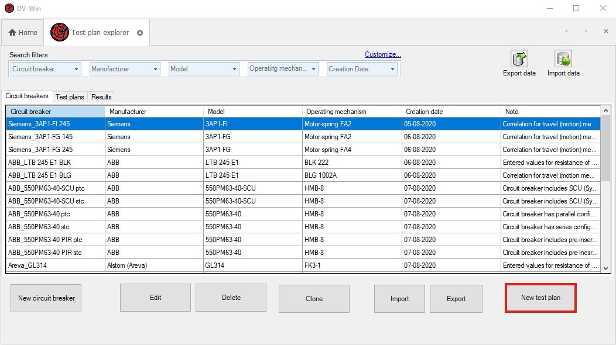Screen dimensions: 616x345
Task: Select row ABB_550PM63-40 PIR ptc
Action: tap(303, 240)
